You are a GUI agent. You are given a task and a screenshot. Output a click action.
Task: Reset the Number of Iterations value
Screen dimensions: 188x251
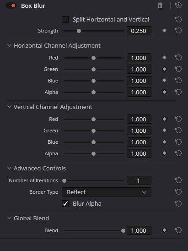[178, 180]
